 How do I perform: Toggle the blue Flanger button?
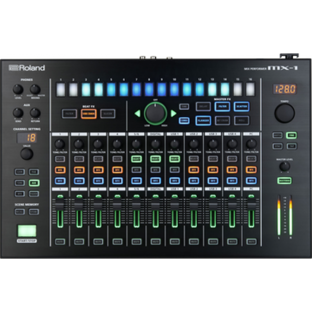point(203,120)
